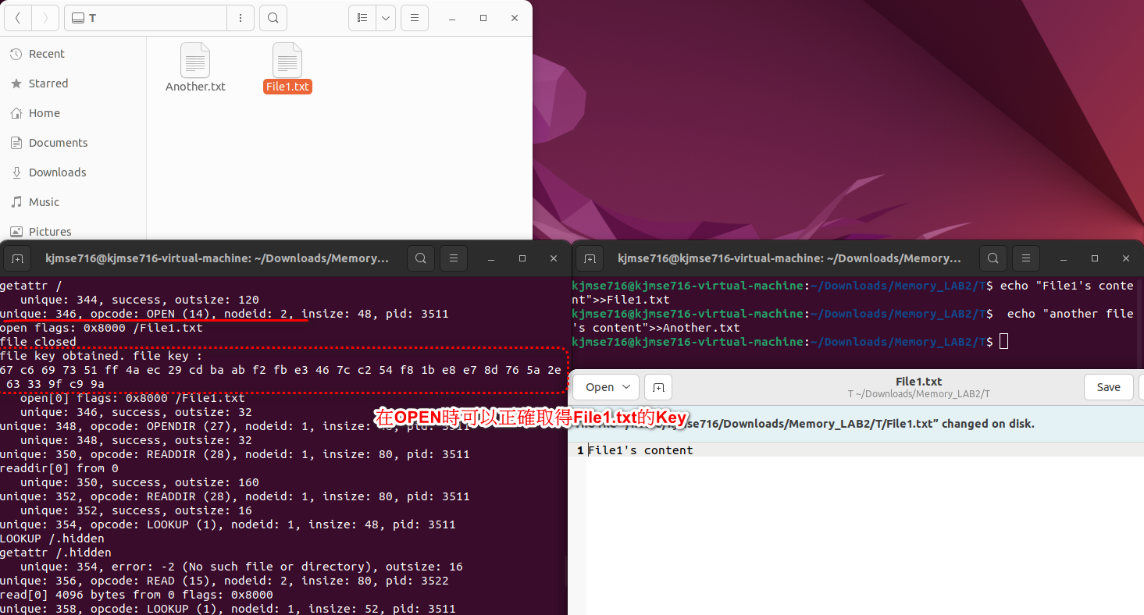Image resolution: width=1144 pixels, height=615 pixels.
Task: Click the File1.txt title in text editor
Action: [918, 382]
